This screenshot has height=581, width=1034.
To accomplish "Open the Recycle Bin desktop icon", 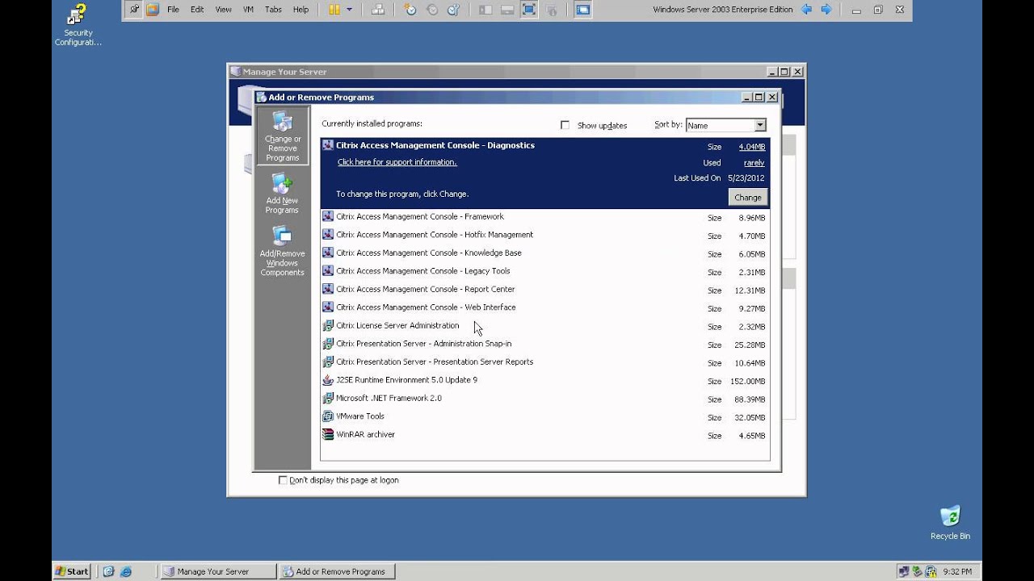I will click(950, 522).
